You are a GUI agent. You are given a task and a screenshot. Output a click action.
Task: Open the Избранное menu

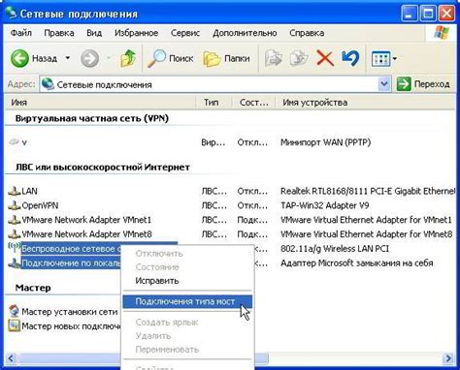coord(136,33)
